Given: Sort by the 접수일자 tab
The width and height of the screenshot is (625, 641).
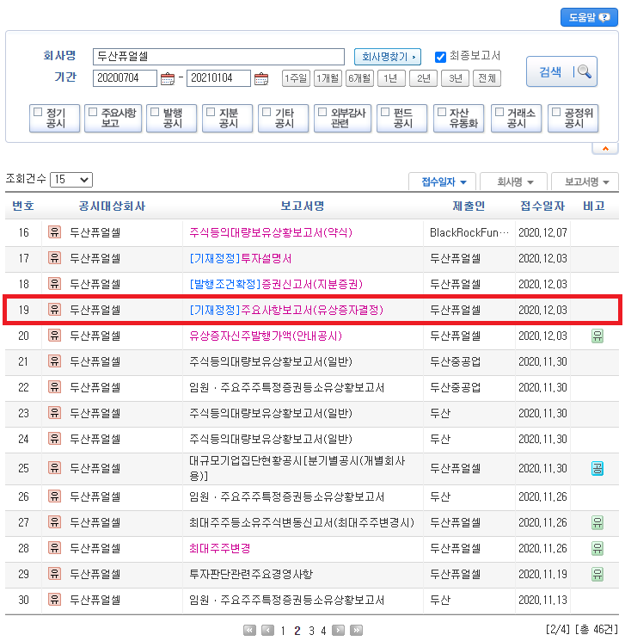Looking at the screenshot, I should click(x=443, y=182).
